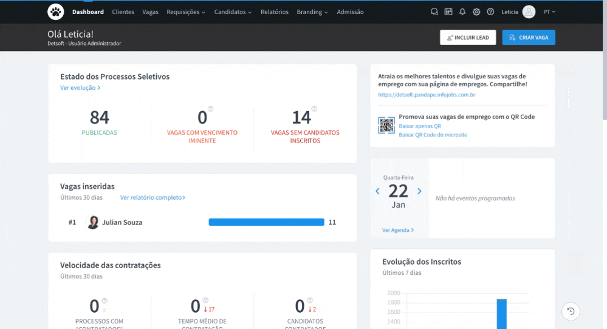Click the history clock icon at bottom right
The image size is (607, 329).
pos(571,311)
